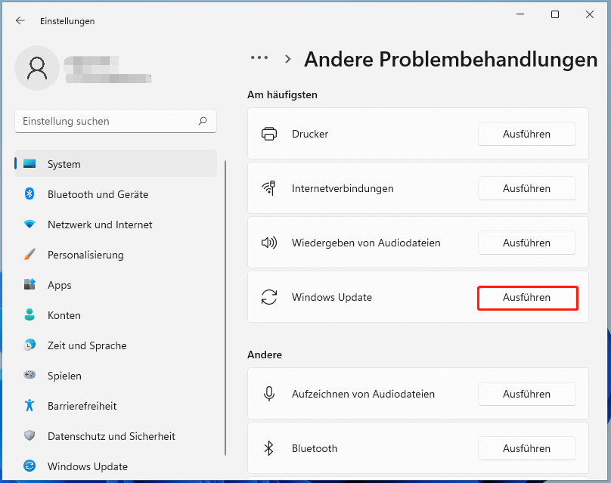Open Barrierefreiheit settings
The height and width of the screenshot is (483, 611).
click(116, 405)
